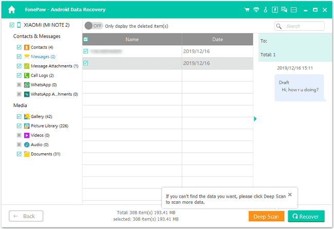
Task: Open the Documents (31) category
Action: pyautogui.click(x=45, y=154)
